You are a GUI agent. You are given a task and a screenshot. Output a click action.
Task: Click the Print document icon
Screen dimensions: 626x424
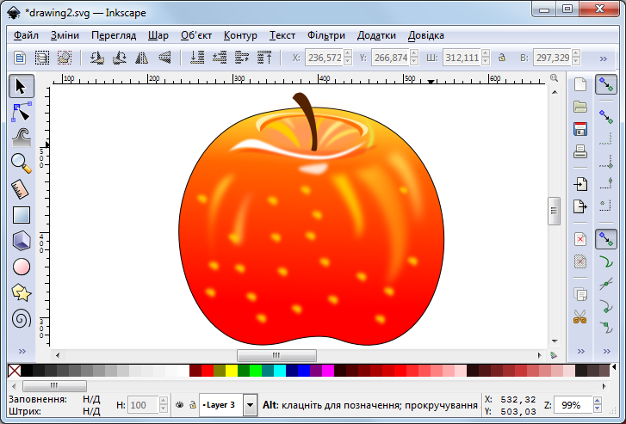click(x=580, y=152)
